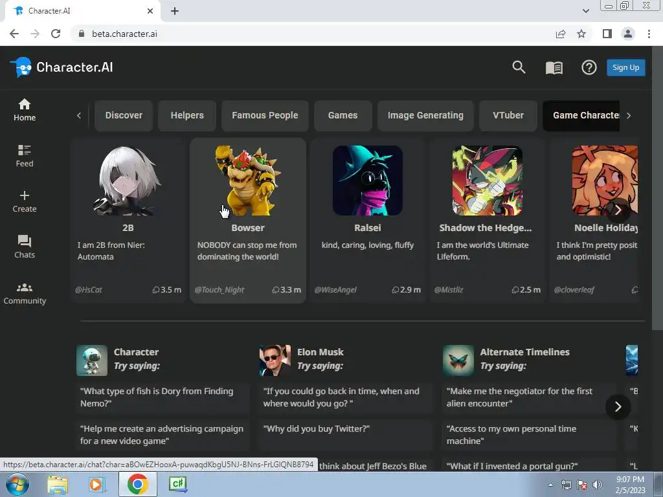Go to Home in sidebar
The image size is (663, 497).
point(25,110)
